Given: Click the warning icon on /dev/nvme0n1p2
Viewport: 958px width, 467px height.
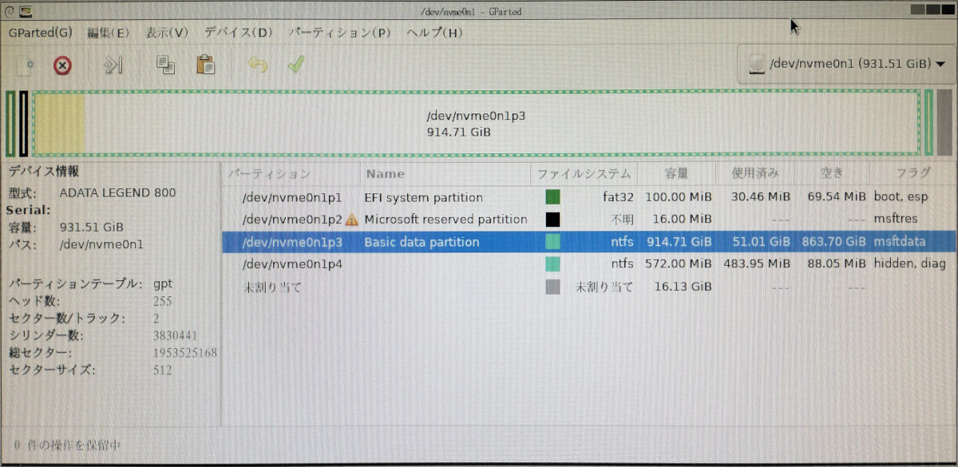Looking at the screenshot, I should click(351, 219).
